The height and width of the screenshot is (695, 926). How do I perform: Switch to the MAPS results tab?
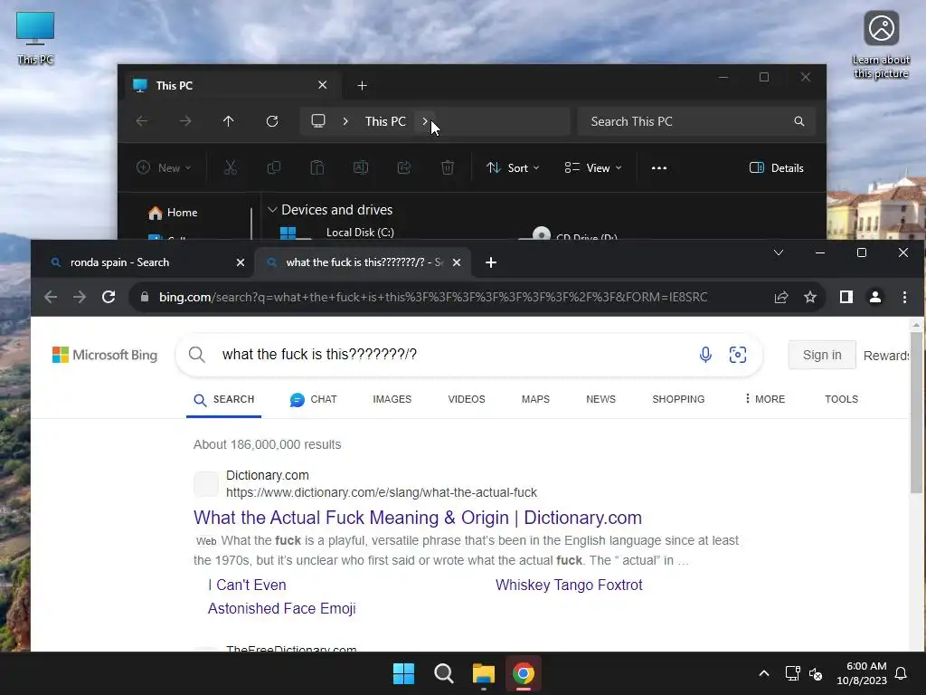pyautogui.click(x=535, y=399)
